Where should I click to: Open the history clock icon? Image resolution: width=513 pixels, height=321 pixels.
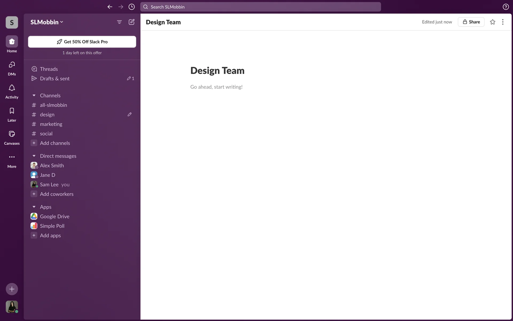[131, 7]
